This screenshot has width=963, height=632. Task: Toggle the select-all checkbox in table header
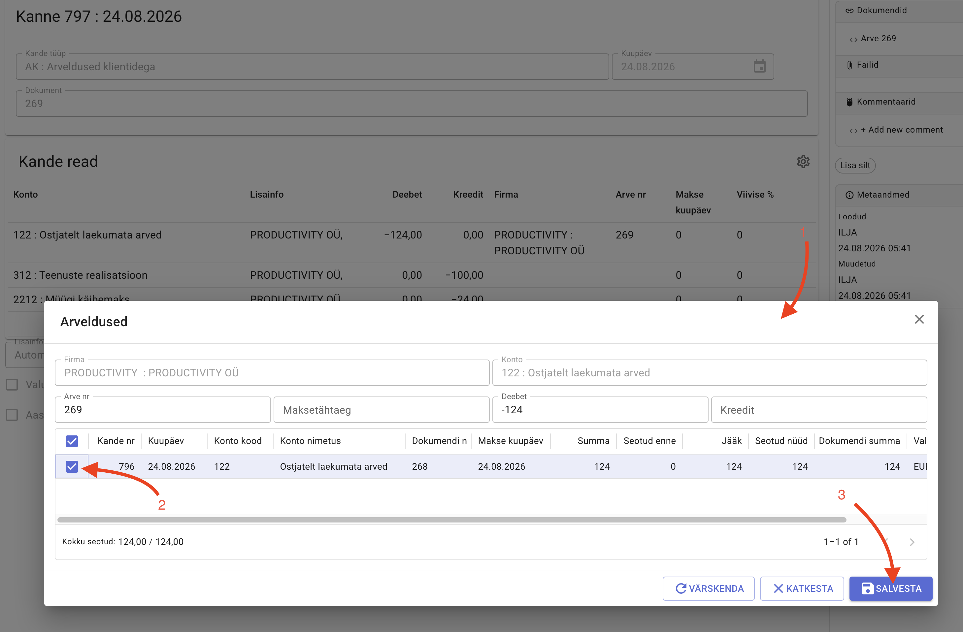pyautogui.click(x=72, y=441)
